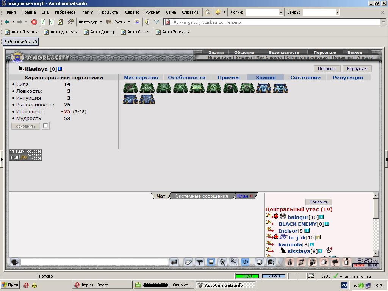Click the info icon next to BLACK ENEMY[8]
This screenshot has height=291, width=388.
click(327, 224)
